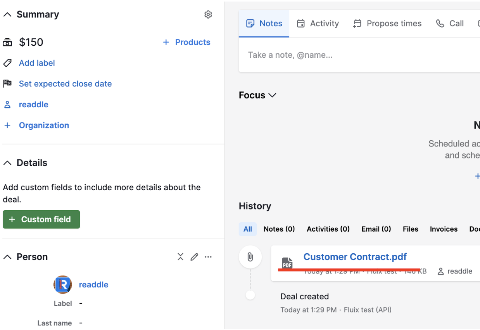Select the label tag icon beside Add label
This screenshot has width=480, height=330.
coord(7,63)
